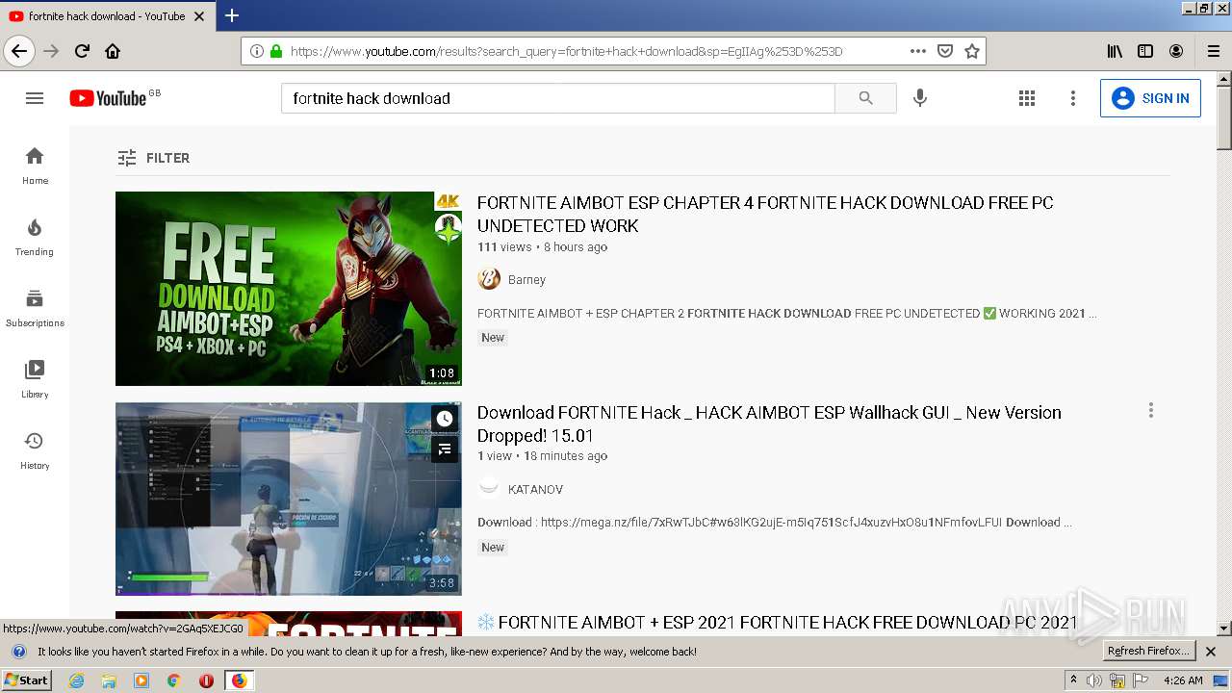This screenshot has height=693, width=1232.
Task: Open the YouTube apps grid
Action: click(x=1027, y=98)
